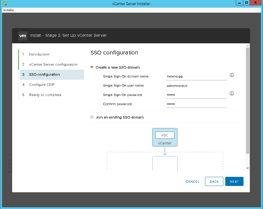Select SSO configuration step in sidebar
The height and width of the screenshot is (209, 263).
tap(44, 74)
